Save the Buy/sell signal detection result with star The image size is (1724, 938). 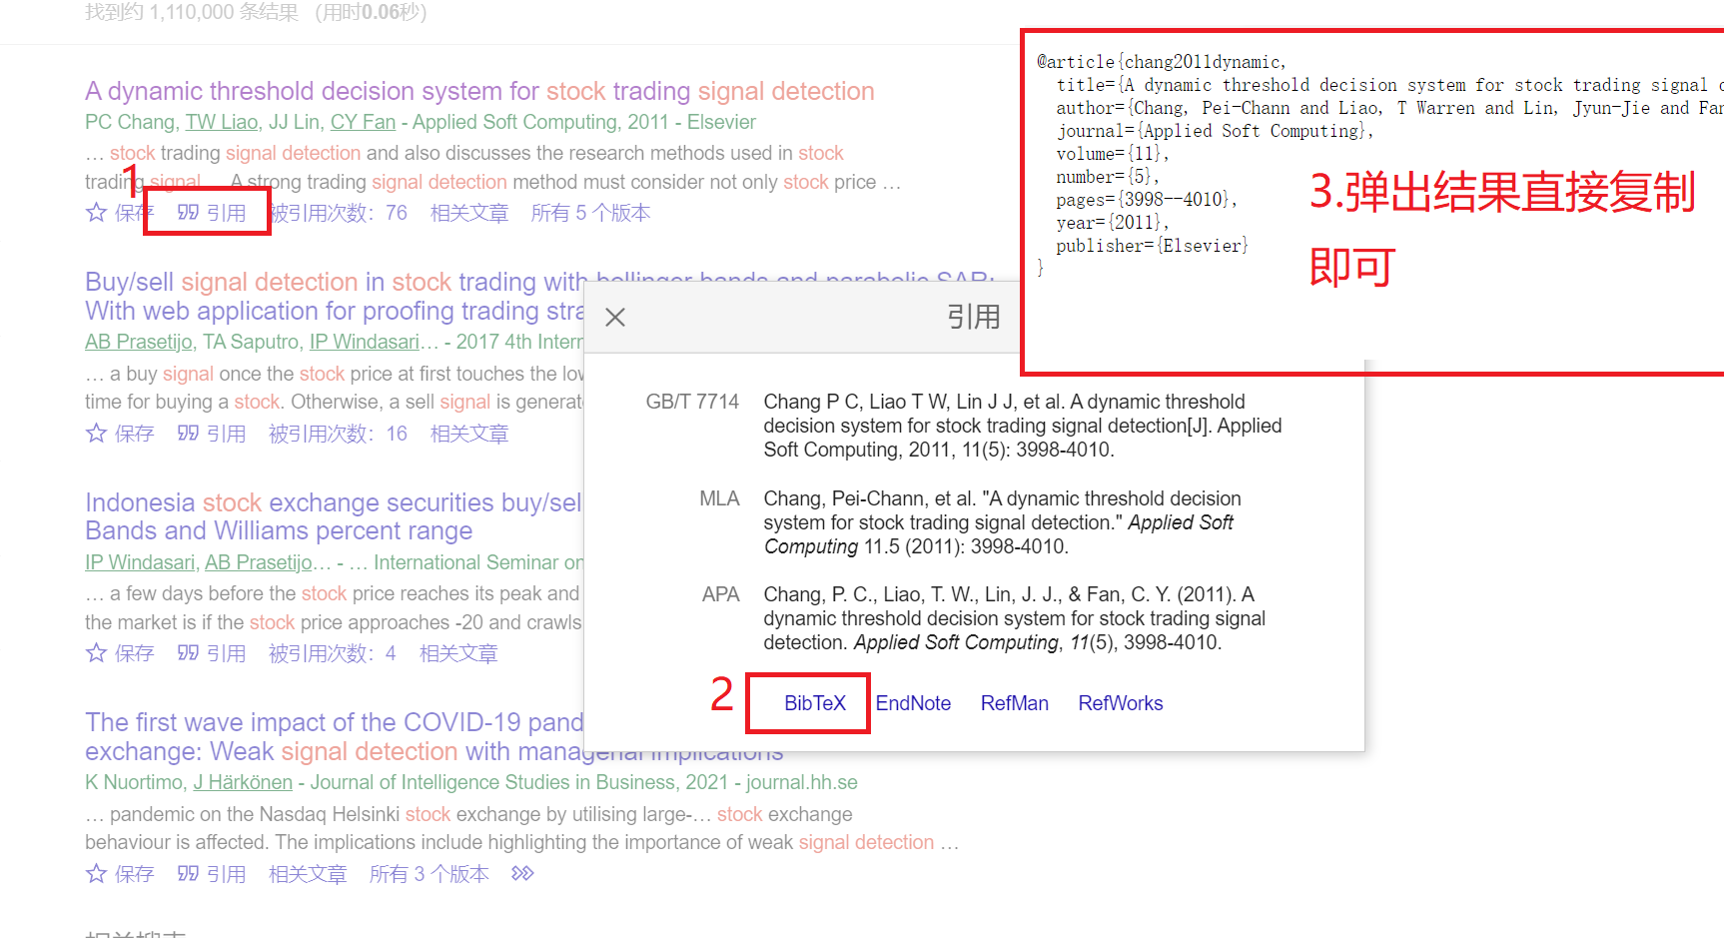(97, 434)
